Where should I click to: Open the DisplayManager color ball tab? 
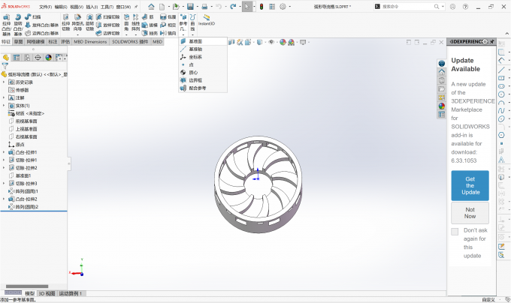(x=49, y=58)
